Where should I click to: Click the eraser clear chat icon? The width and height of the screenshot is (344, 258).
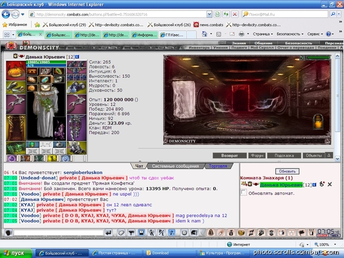pos(122,233)
